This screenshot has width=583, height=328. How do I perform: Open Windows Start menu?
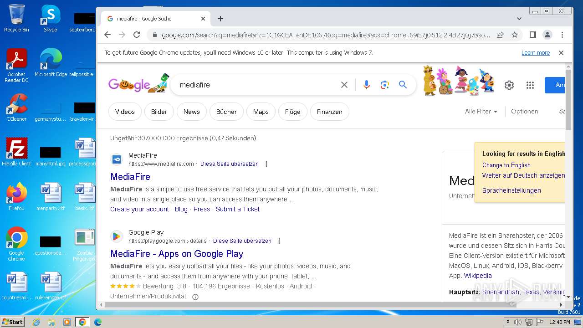(12, 322)
